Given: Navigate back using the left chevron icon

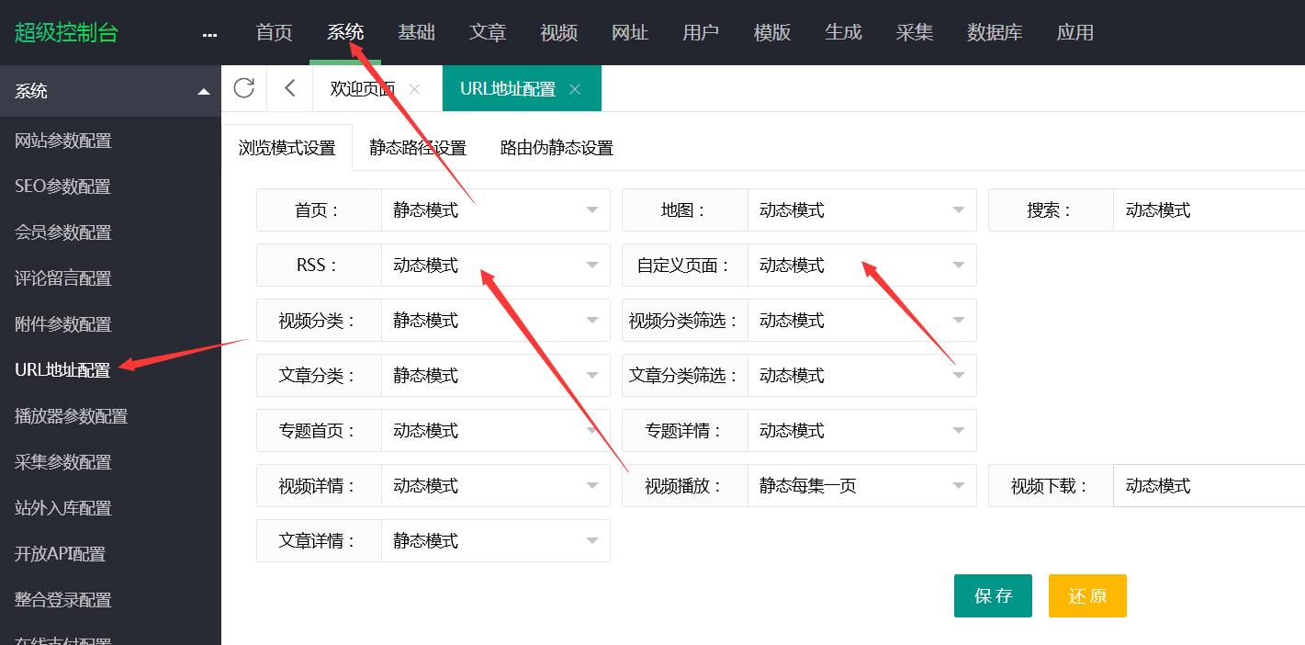Looking at the screenshot, I should pos(289,87).
